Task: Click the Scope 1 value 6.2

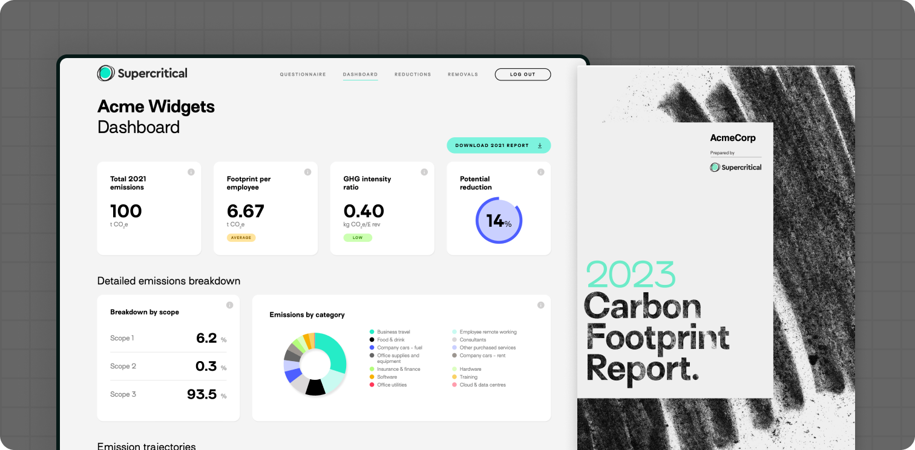Action: tap(206, 338)
